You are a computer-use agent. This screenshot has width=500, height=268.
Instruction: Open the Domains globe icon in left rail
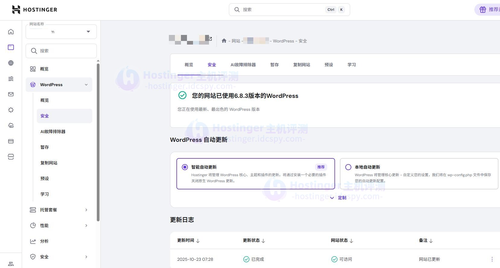(11, 63)
